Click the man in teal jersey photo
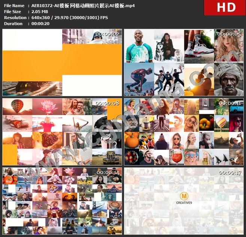This screenshot has height=237, width=246. pyautogui.click(x=139, y=46)
